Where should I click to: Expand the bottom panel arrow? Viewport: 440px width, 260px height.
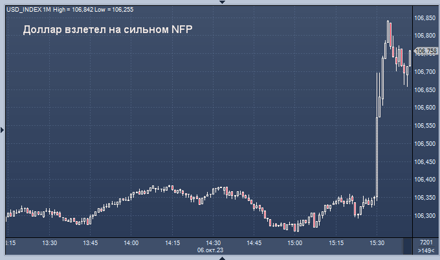point(222,257)
